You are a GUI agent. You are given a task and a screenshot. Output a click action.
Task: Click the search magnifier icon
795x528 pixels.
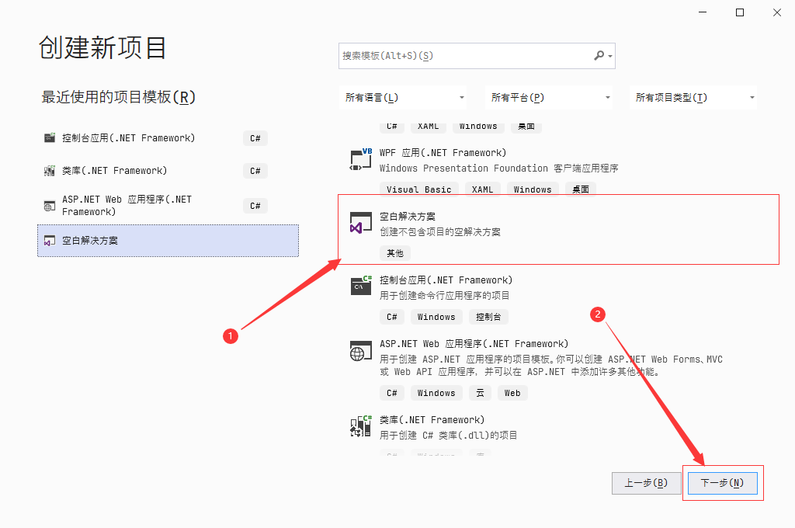coord(599,55)
